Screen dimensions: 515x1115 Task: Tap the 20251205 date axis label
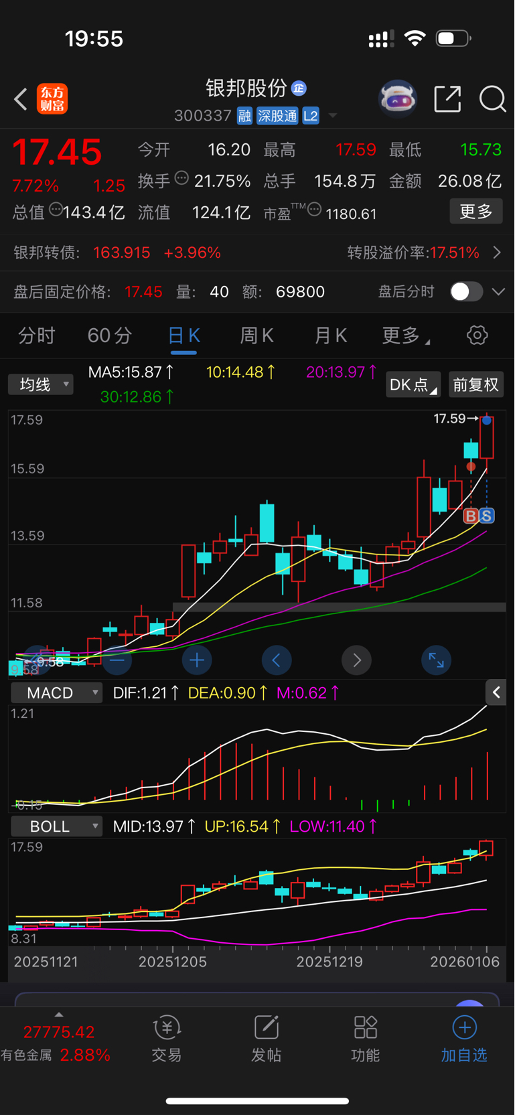(x=172, y=962)
